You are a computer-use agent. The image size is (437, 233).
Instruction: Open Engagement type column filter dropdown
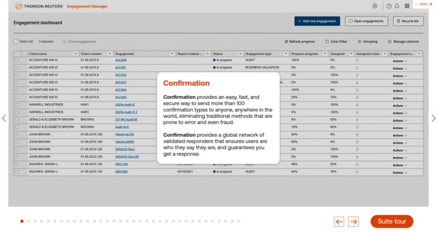pyautogui.click(x=286, y=54)
